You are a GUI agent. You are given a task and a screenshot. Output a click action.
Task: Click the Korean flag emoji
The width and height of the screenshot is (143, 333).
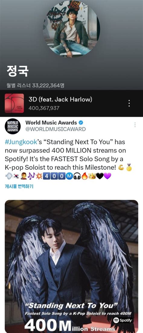pos(16,176)
